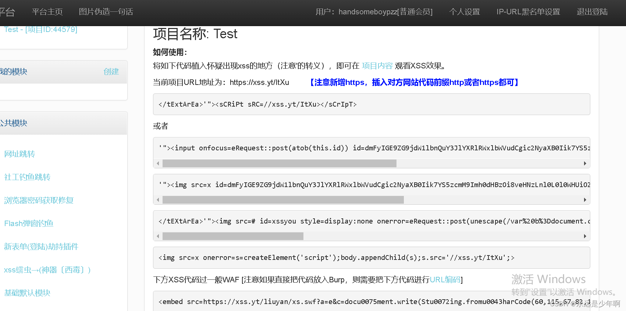Click the input onfocus=eRequest code snippet
The width and height of the screenshot is (626, 311).
coord(371,148)
